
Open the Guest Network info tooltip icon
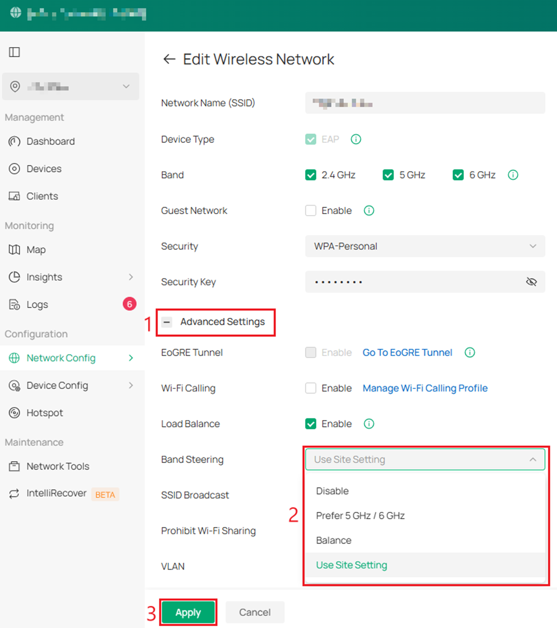[x=369, y=211]
